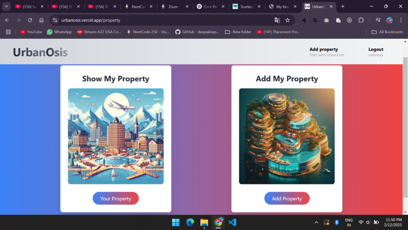
Task: Bookmark this page with the star icon
Action: (288, 20)
